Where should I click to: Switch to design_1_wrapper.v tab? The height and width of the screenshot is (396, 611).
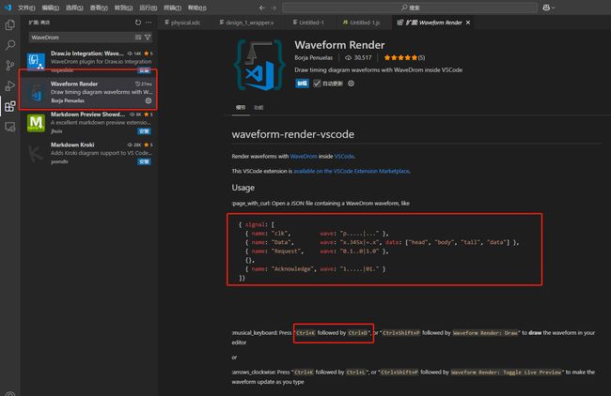point(247,23)
